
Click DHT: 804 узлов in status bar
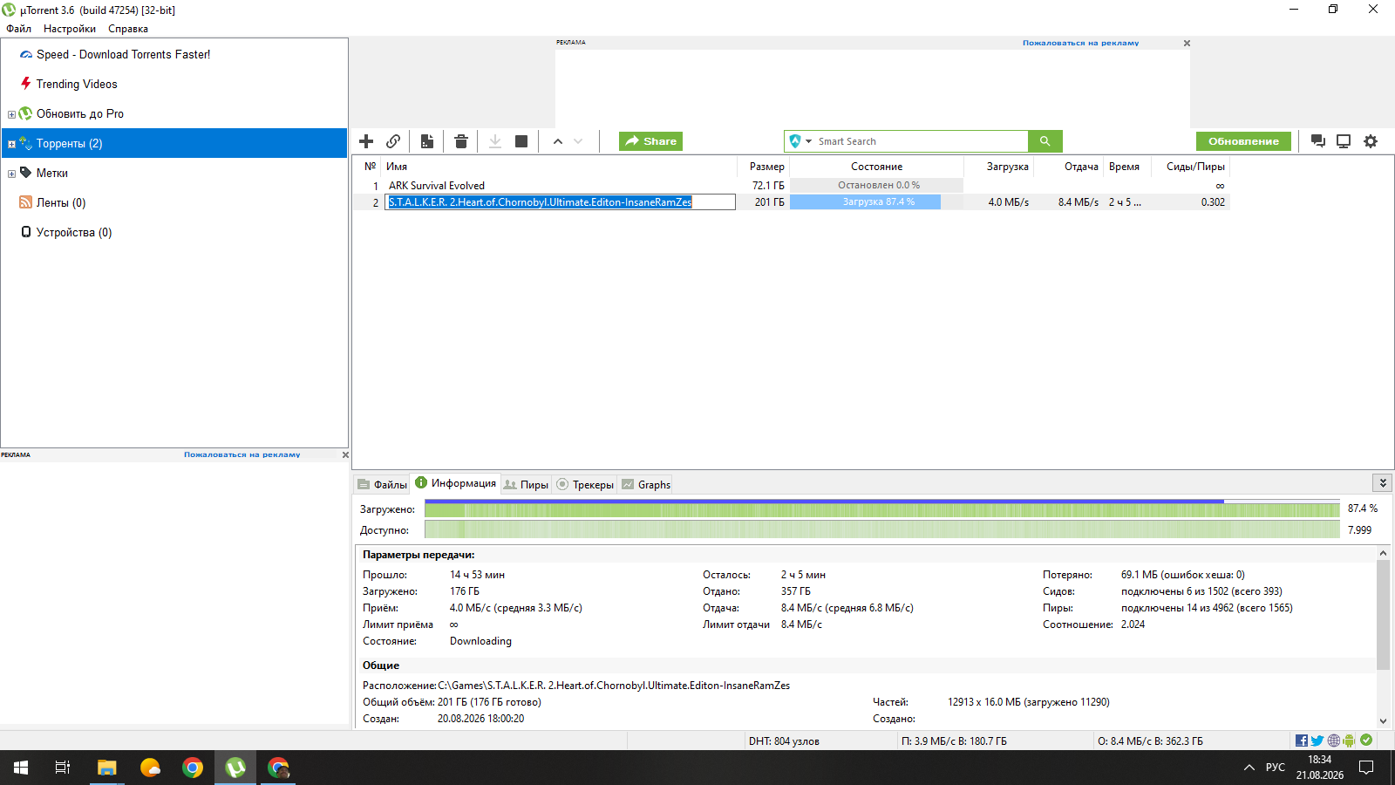(x=784, y=741)
